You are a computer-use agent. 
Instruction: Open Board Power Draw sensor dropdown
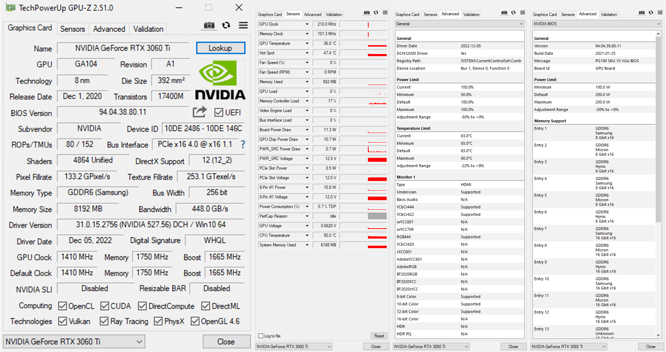[x=307, y=130]
